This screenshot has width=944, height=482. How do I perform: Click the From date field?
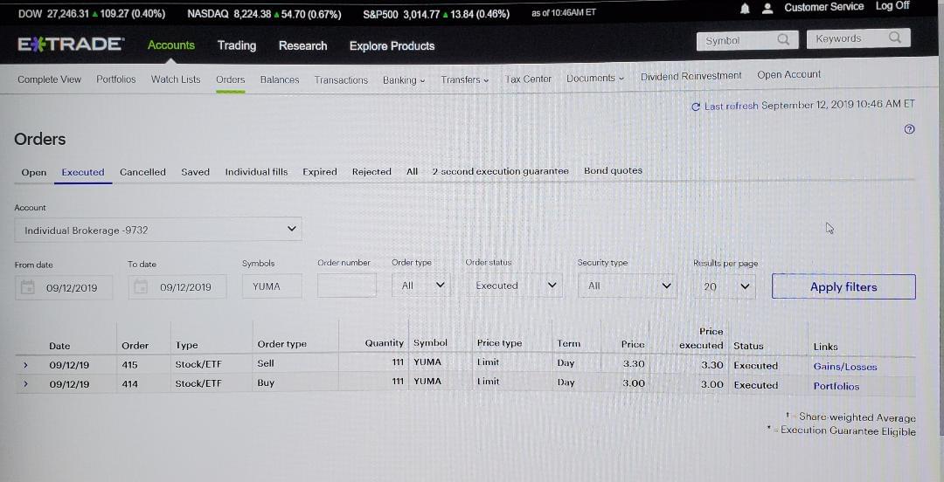point(64,287)
